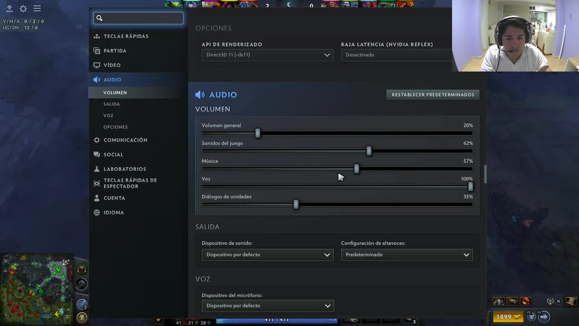The width and height of the screenshot is (579, 326).
Task: Click the upload arrow icon at top left
Action: (9, 9)
